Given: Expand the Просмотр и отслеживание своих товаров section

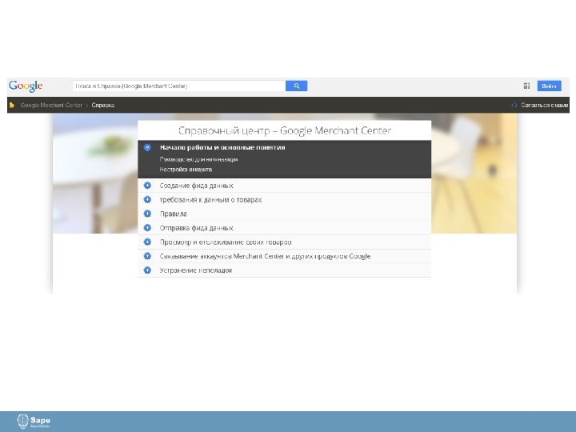Looking at the screenshot, I should 147,242.
